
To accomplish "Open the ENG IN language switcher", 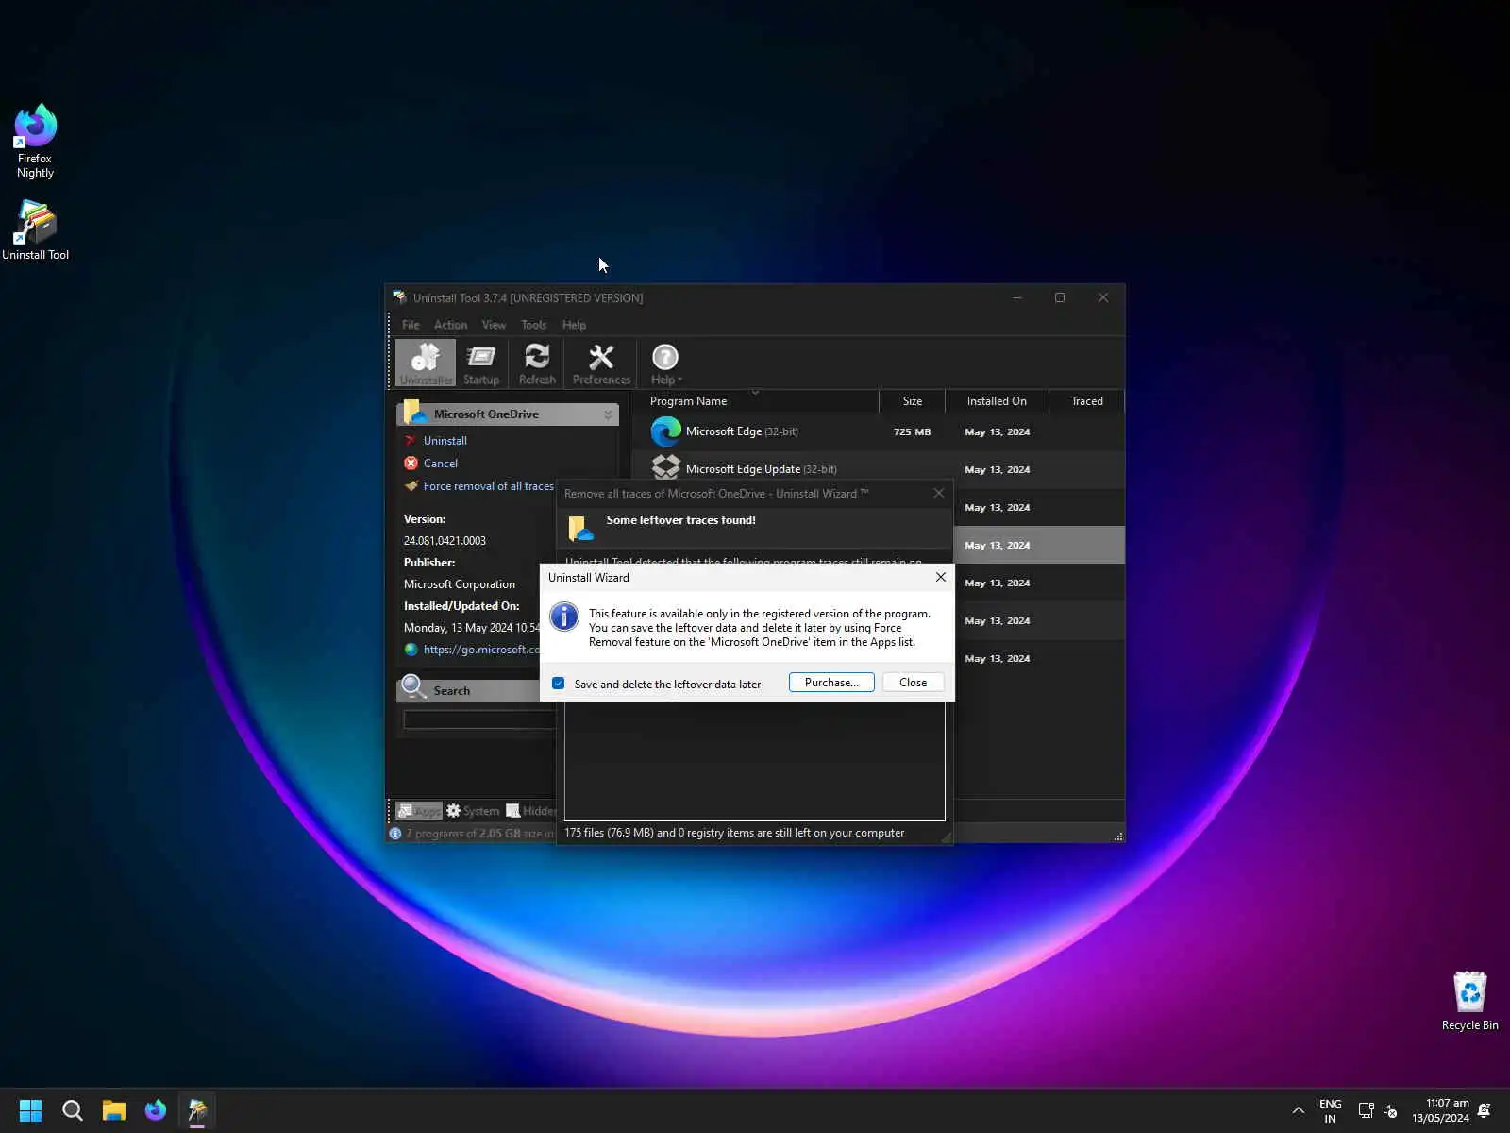I will [x=1330, y=1110].
